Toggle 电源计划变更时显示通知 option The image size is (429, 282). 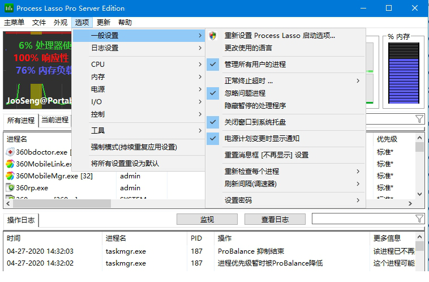286,139
